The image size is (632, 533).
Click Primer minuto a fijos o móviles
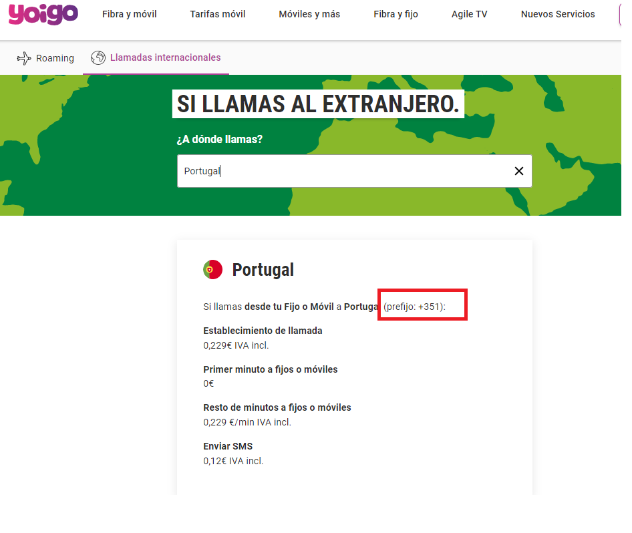[271, 369]
